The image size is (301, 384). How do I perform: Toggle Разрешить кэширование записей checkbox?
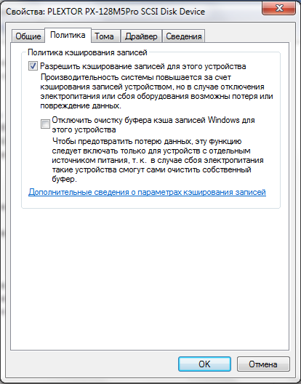[x=33, y=66]
